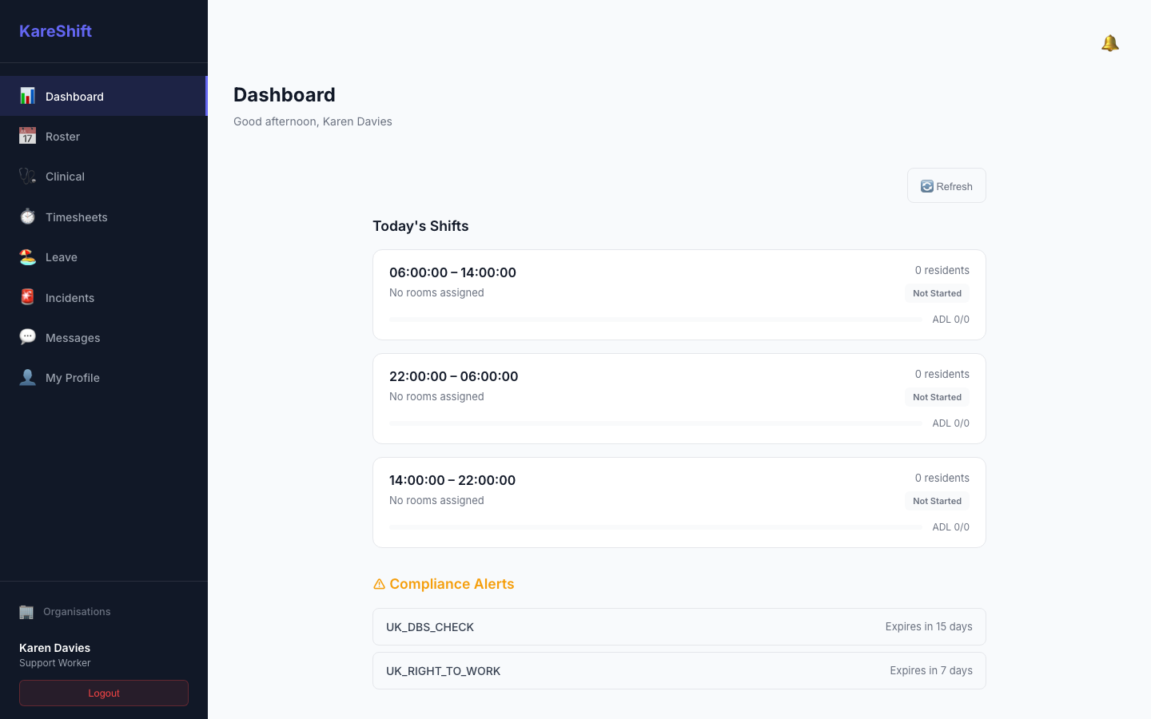The image size is (1151, 719).
Task: Open the UK_DBS_CHECK compliance alert
Action: (x=679, y=627)
